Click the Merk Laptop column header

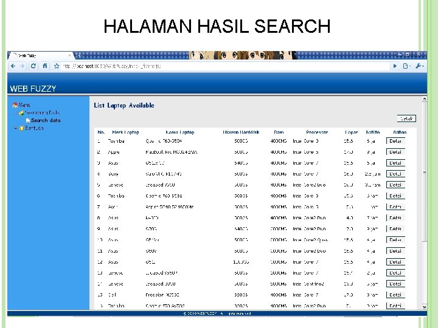(125, 132)
